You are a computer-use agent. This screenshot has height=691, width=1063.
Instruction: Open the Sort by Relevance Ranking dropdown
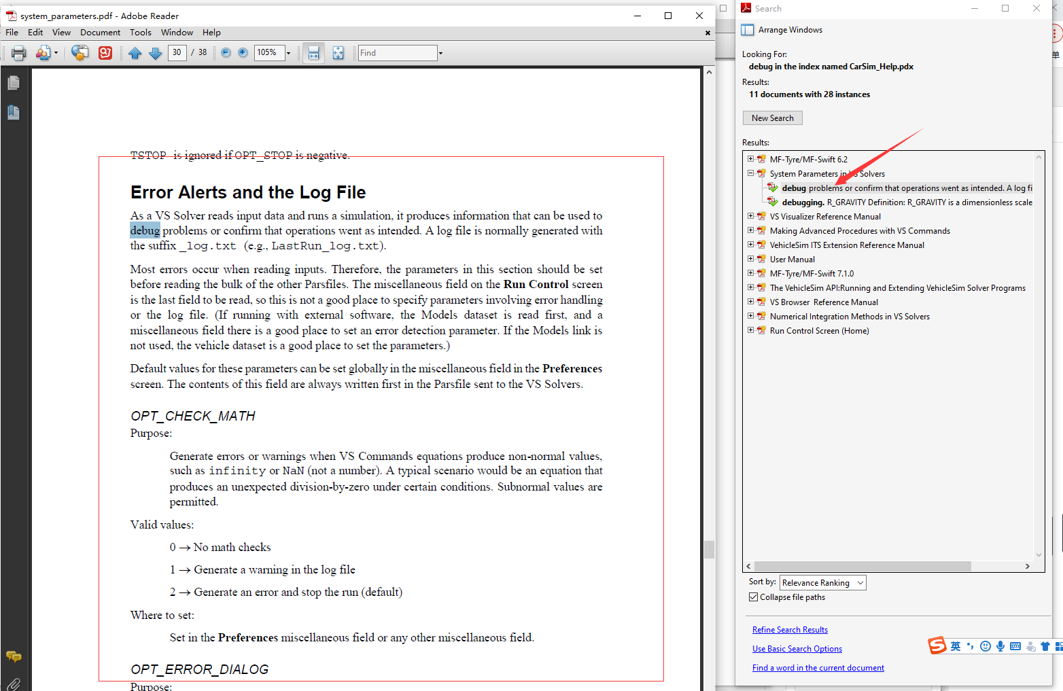(823, 583)
